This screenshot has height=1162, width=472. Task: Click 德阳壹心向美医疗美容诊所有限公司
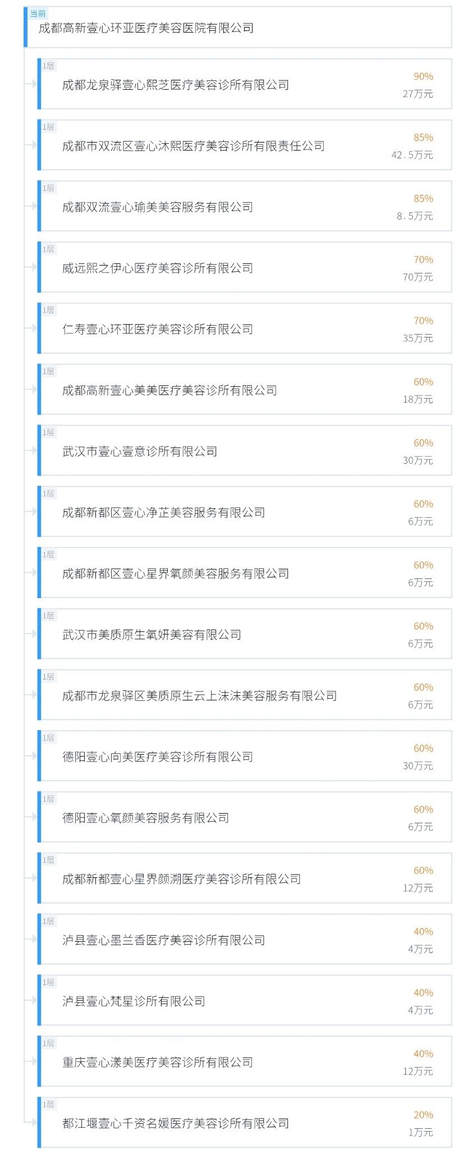(157, 757)
